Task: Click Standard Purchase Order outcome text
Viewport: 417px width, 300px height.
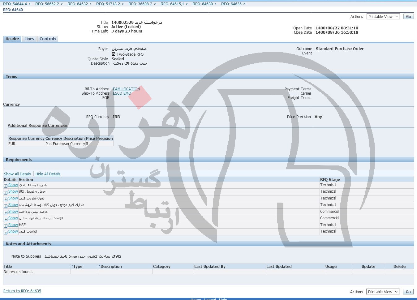Action: (340, 49)
